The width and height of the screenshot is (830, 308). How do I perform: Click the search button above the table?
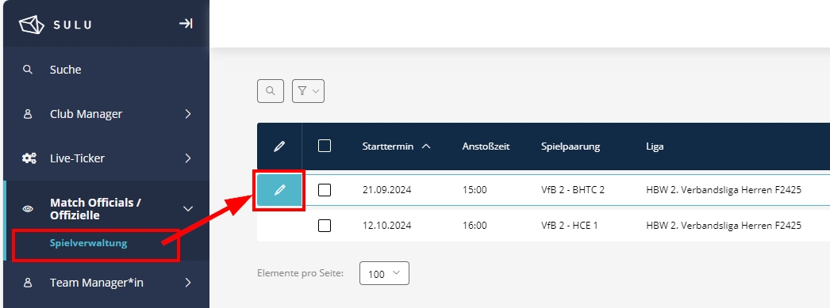pyautogui.click(x=271, y=91)
